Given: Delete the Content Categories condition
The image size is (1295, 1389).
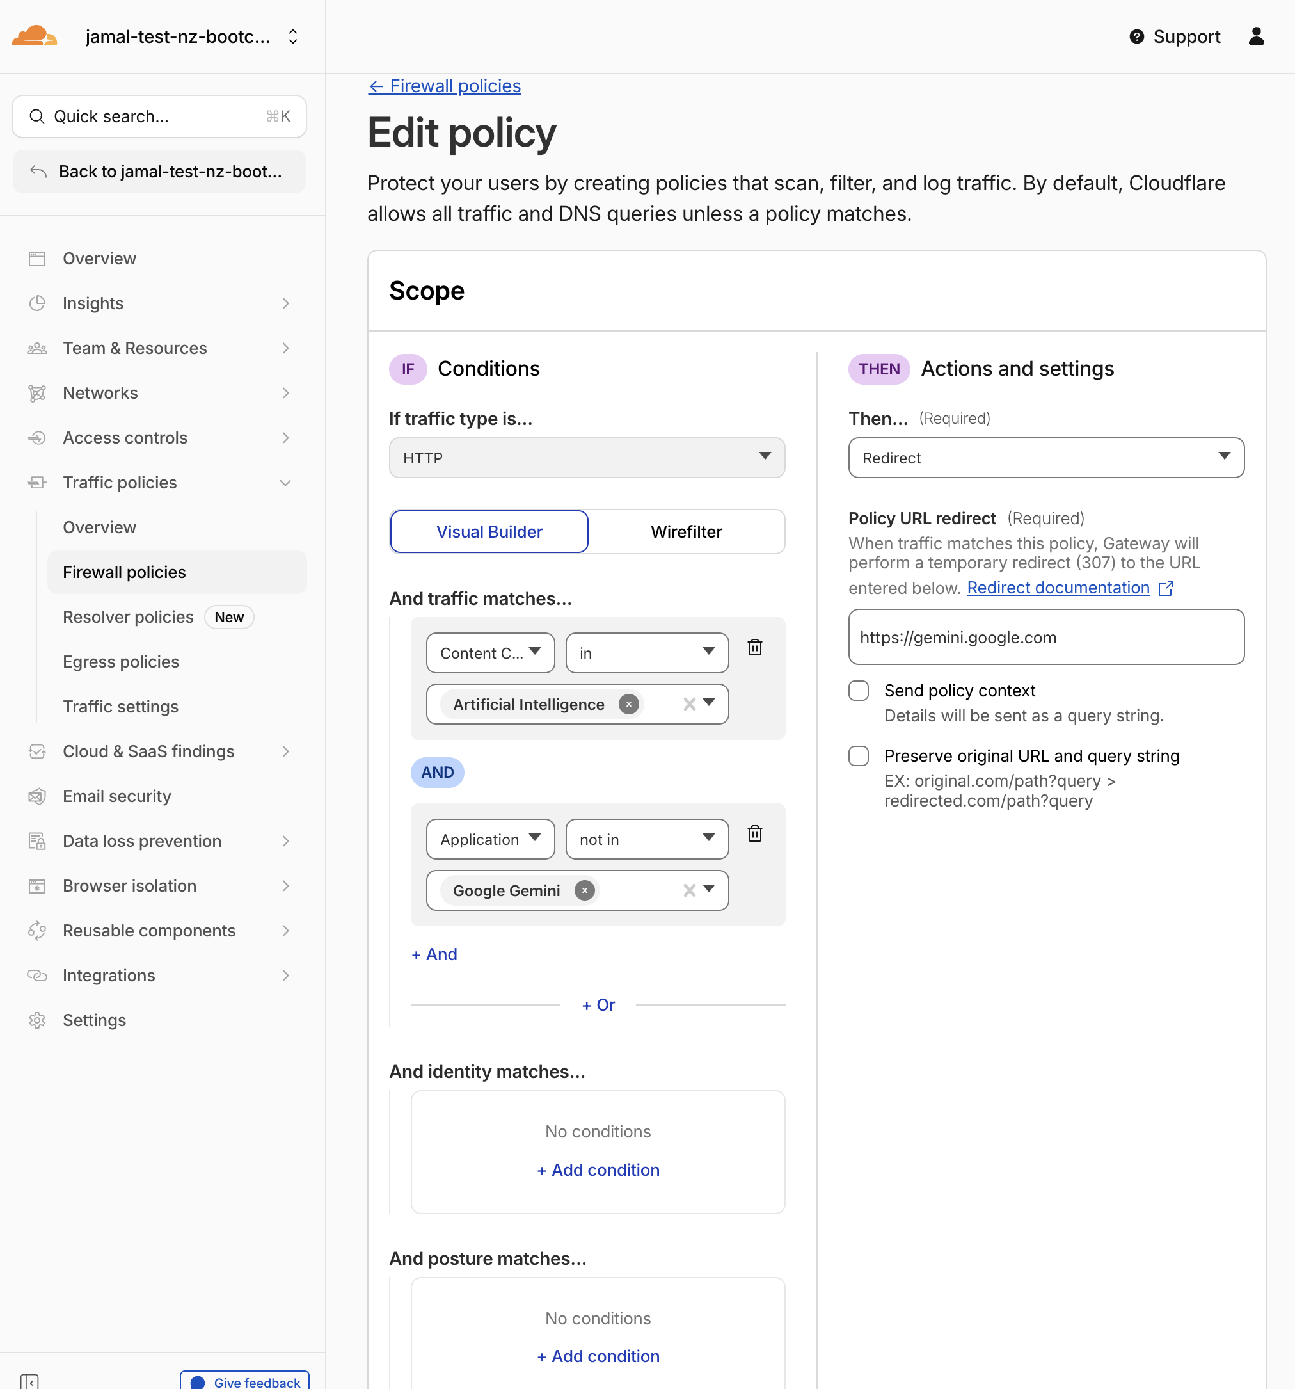Looking at the screenshot, I should pyautogui.click(x=755, y=647).
